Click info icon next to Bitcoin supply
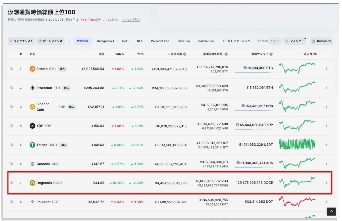The image size is (342, 221). 245,68
